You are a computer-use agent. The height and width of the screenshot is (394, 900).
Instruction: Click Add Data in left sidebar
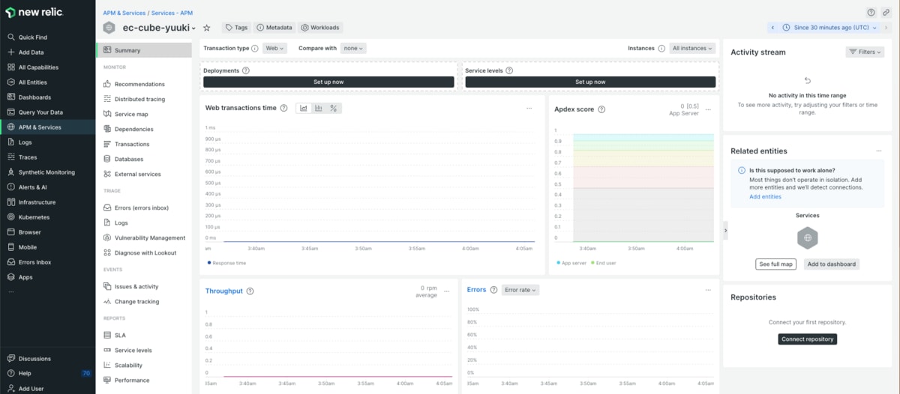point(31,52)
